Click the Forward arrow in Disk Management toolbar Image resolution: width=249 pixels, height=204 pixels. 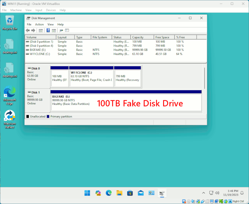33,30
